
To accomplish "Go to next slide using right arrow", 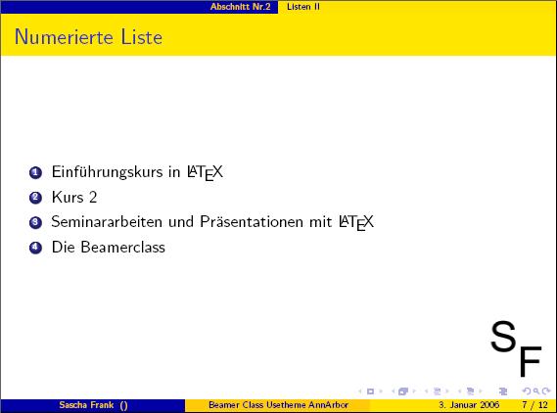I will [x=381, y=391].
